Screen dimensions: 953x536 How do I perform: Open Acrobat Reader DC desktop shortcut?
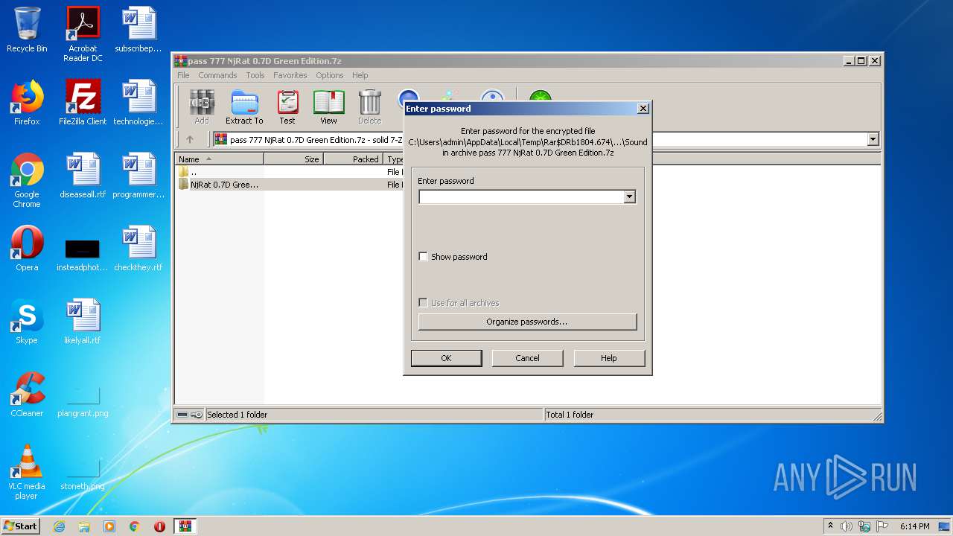point(83,34)
